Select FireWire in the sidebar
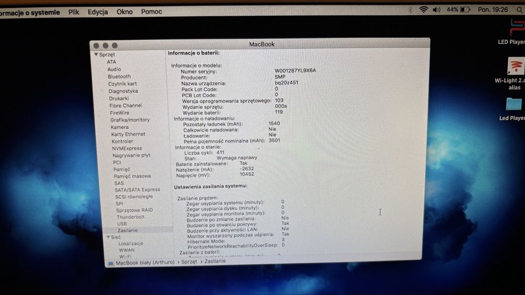The width and height of the screenshot is (525, 295). tap(120, 113)
